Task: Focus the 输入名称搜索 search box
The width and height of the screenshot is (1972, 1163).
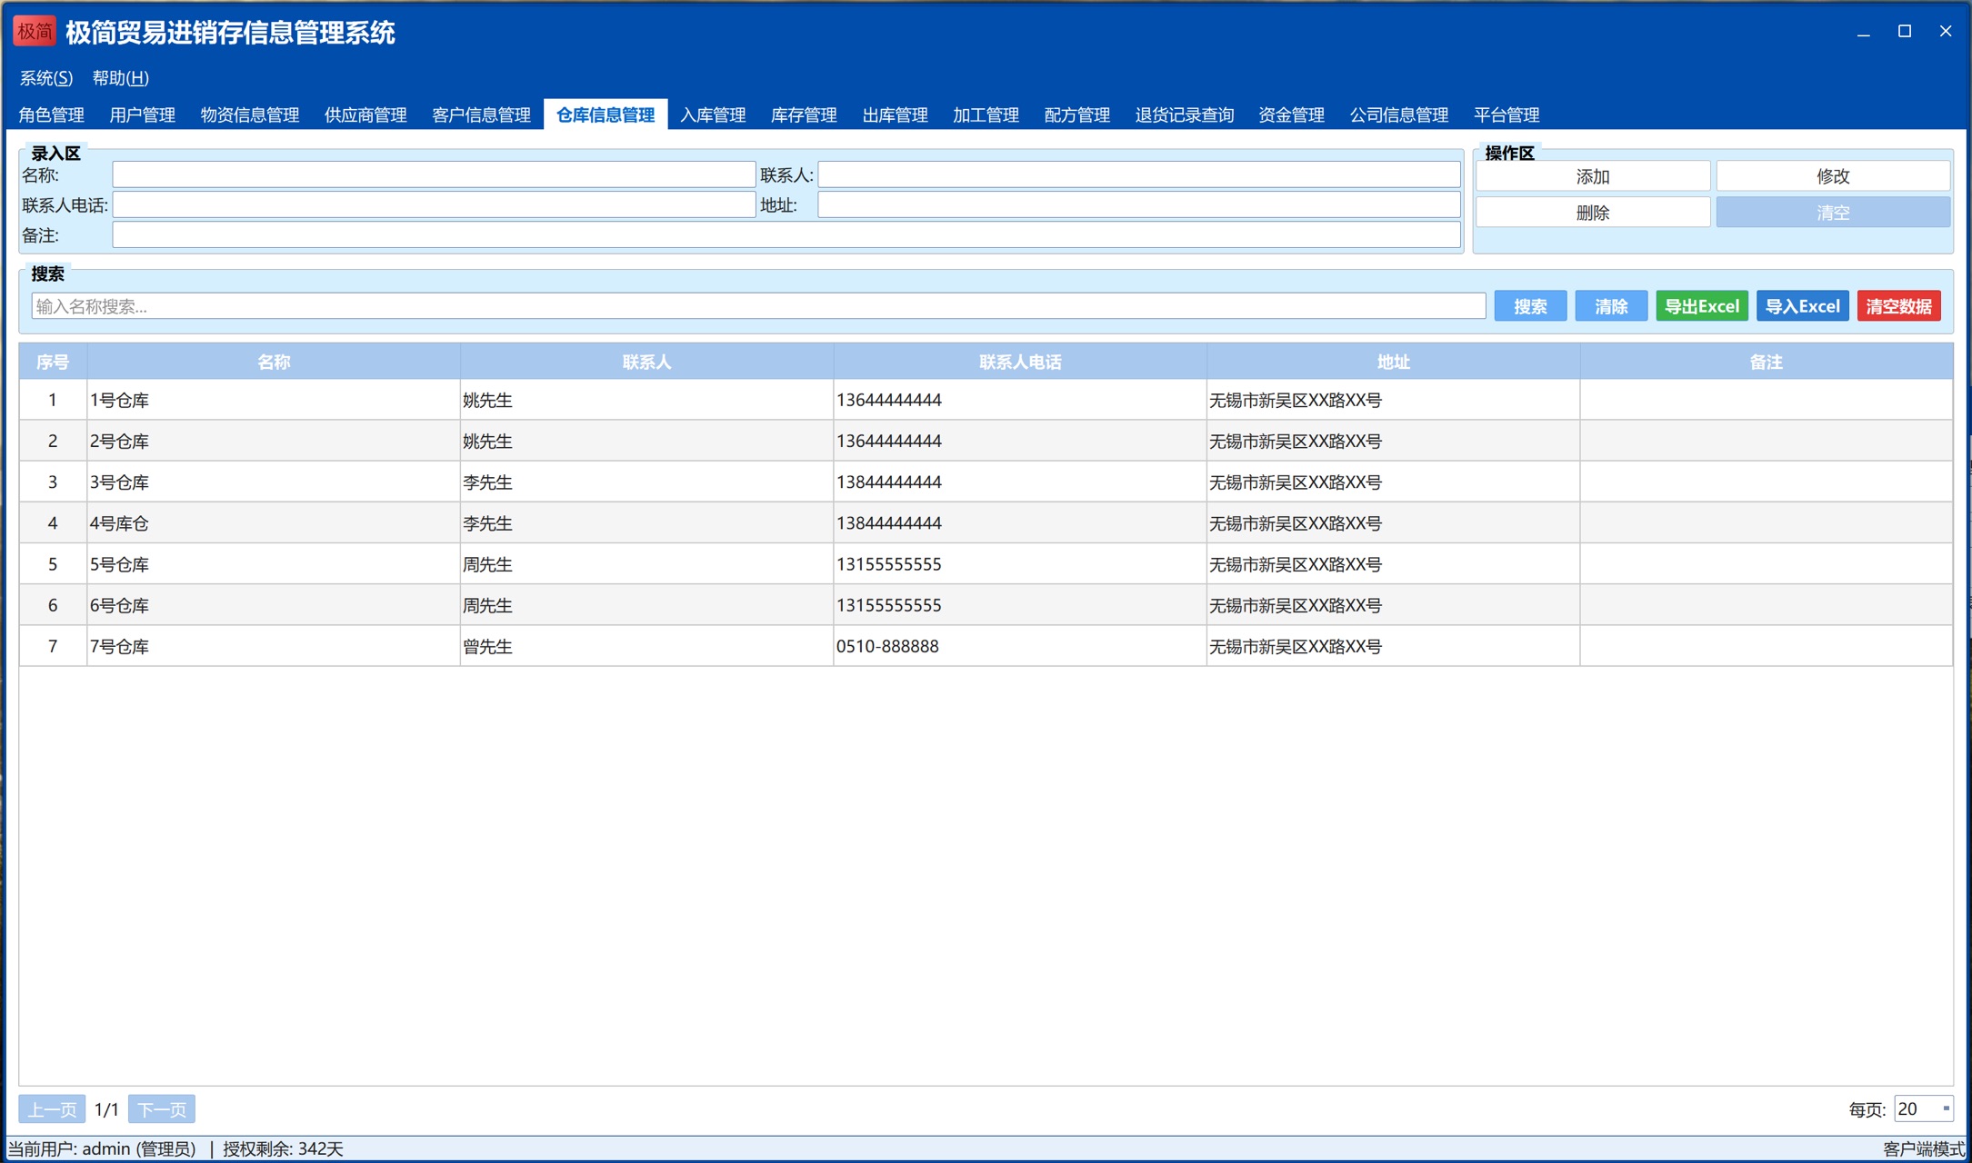Action: click(x=758, y=306)
